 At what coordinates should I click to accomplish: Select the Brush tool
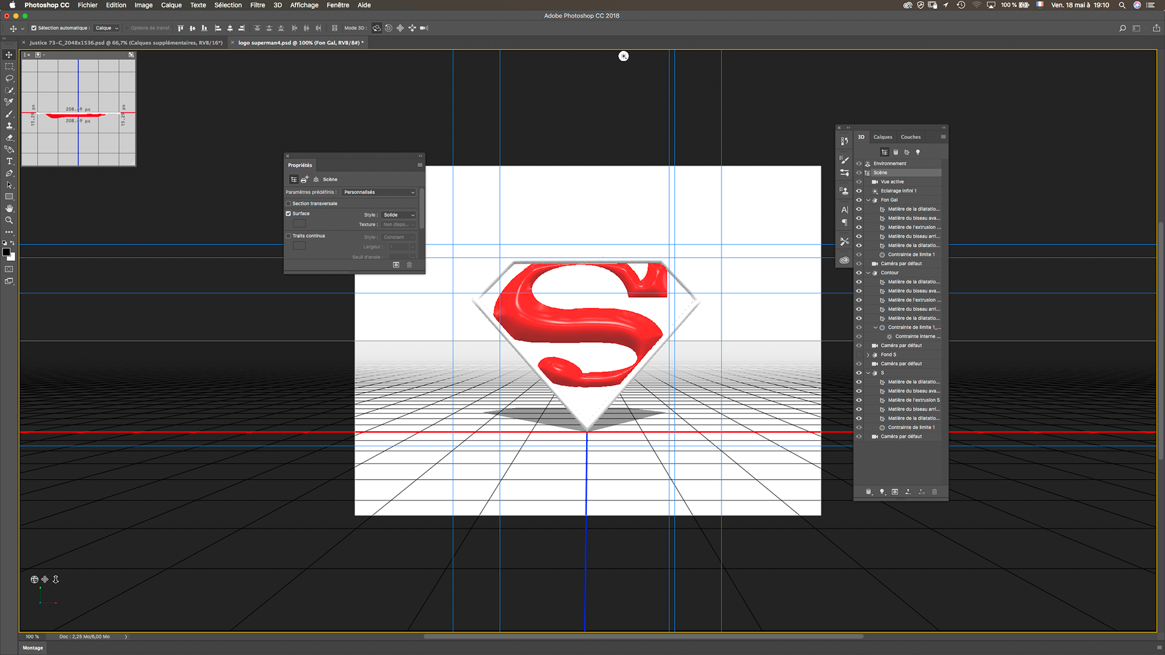pyautogui.click(x=9, y=114)
